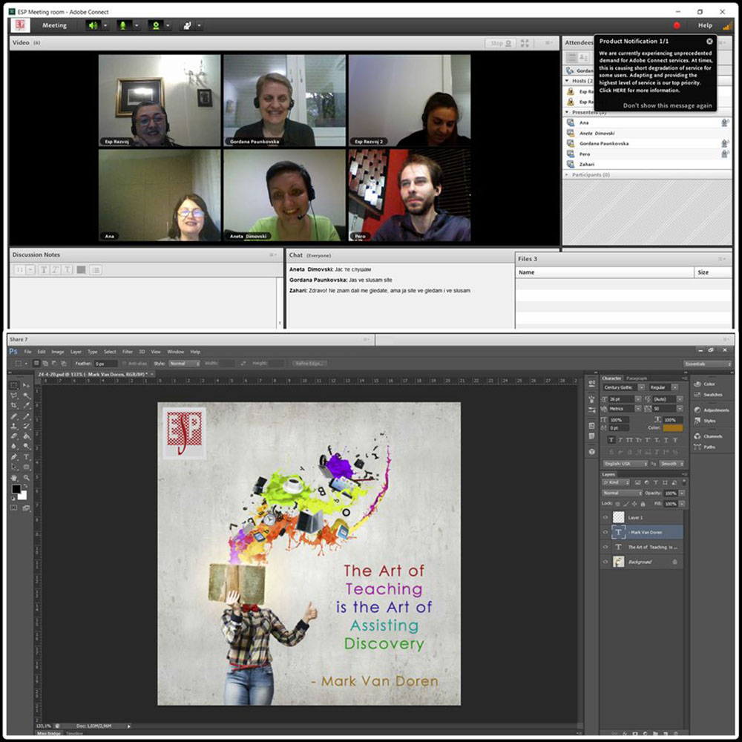This screenshot has width=742, height=742.
Task: Open the Smooth anti-aliasing dropdown
Action: pos(672,464)
